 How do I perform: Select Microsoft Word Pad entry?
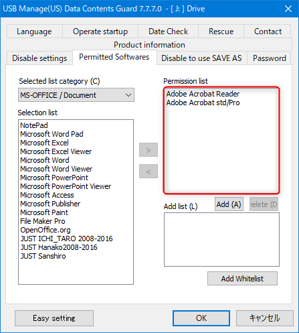tap(52, 134)
